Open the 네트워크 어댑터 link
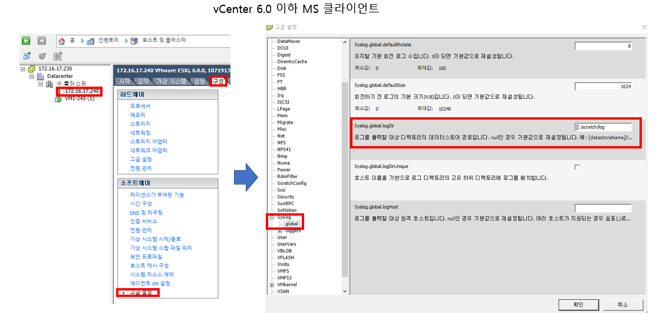The width and height of the screenshot is (656, 317). [x=149, y=150]
